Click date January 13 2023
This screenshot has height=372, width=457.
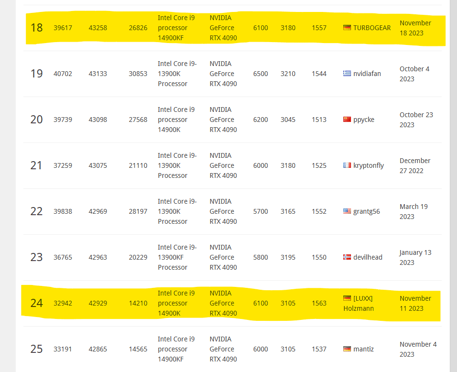[x=415, y=257]
